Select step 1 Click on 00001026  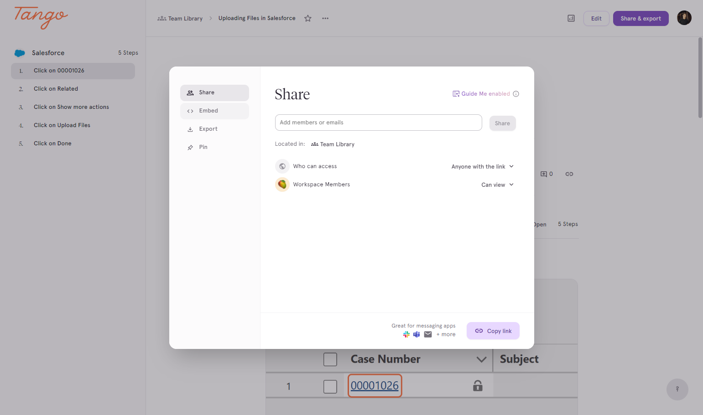tap(73, 71)
